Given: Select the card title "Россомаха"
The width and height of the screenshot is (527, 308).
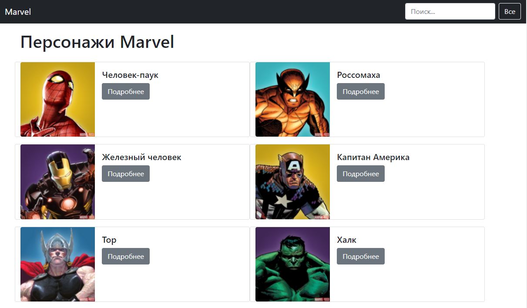Looking at the screenshot, I should tap(359, 75).
